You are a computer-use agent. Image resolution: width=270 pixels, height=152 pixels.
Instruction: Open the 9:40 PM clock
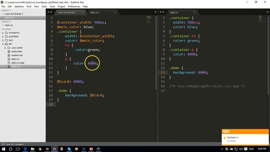click(x=262, y=149)
